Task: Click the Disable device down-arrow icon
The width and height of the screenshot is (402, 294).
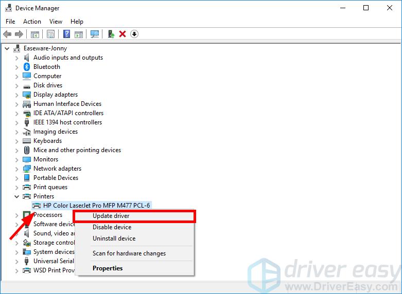Action: pyautogui.click(x=134, y=34)
